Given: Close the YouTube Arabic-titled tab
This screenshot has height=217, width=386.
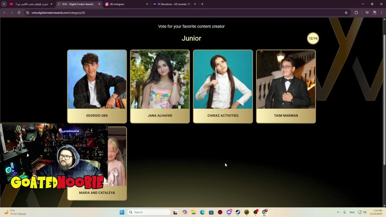Looking at the screenshot, I should 51,4.
